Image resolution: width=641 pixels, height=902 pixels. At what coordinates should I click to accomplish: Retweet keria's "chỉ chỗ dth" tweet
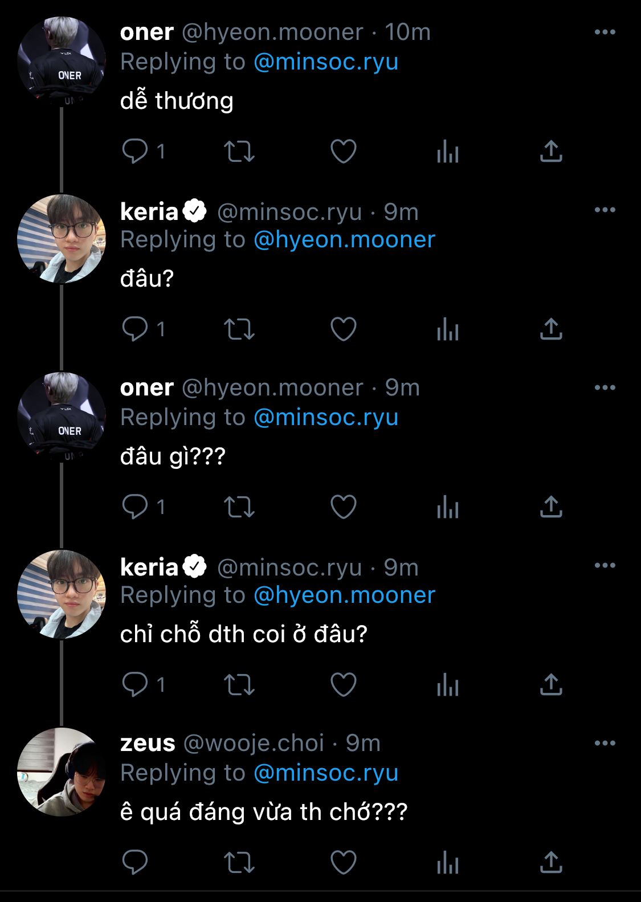[239, 685]
